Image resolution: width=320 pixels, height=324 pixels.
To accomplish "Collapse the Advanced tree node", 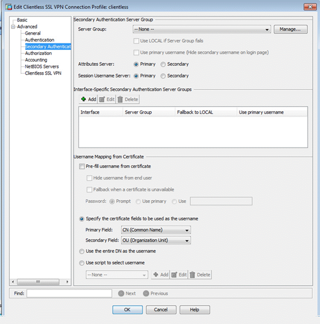I will (x=13, y=27).
